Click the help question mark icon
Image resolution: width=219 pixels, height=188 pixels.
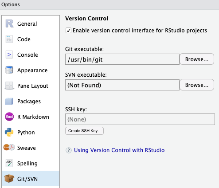[69, 150]
